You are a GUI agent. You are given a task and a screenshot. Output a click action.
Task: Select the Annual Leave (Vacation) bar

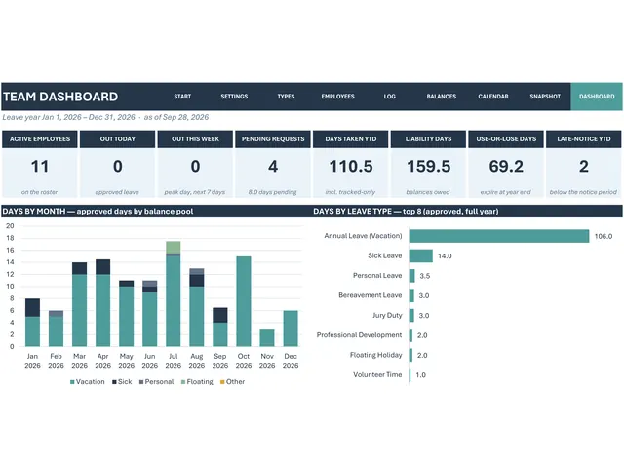pos(499,236)
